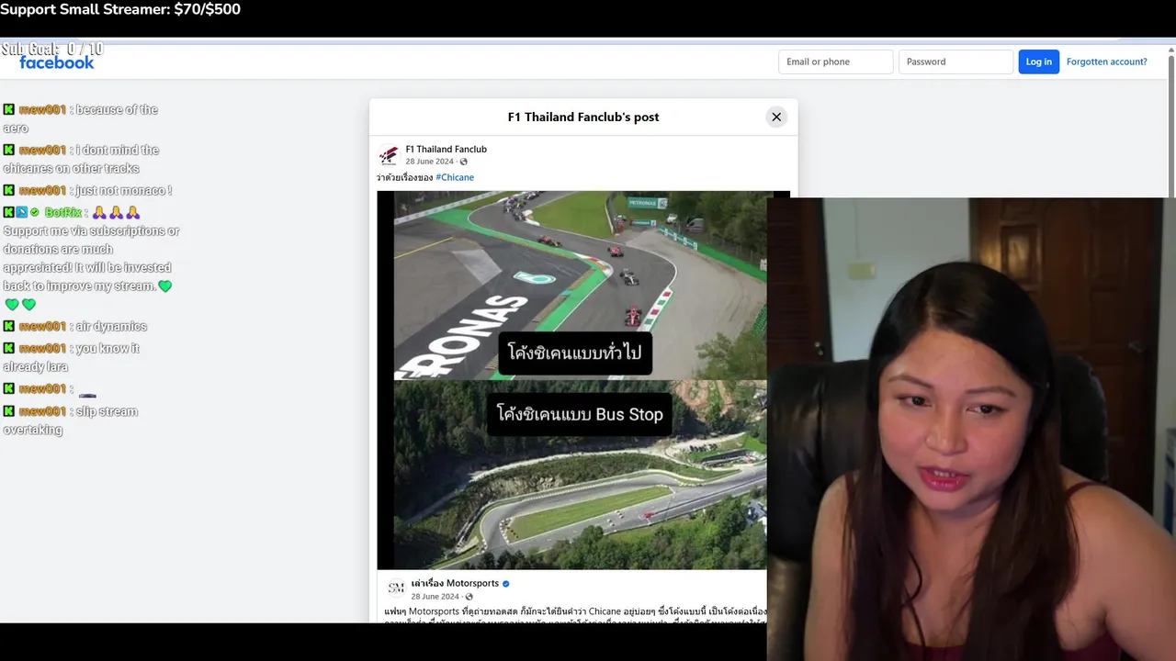The height and width of the screenshot is (661, 1176).
Task: Click mew001 message 'you know it already lara'
Action: coord(72,357)
